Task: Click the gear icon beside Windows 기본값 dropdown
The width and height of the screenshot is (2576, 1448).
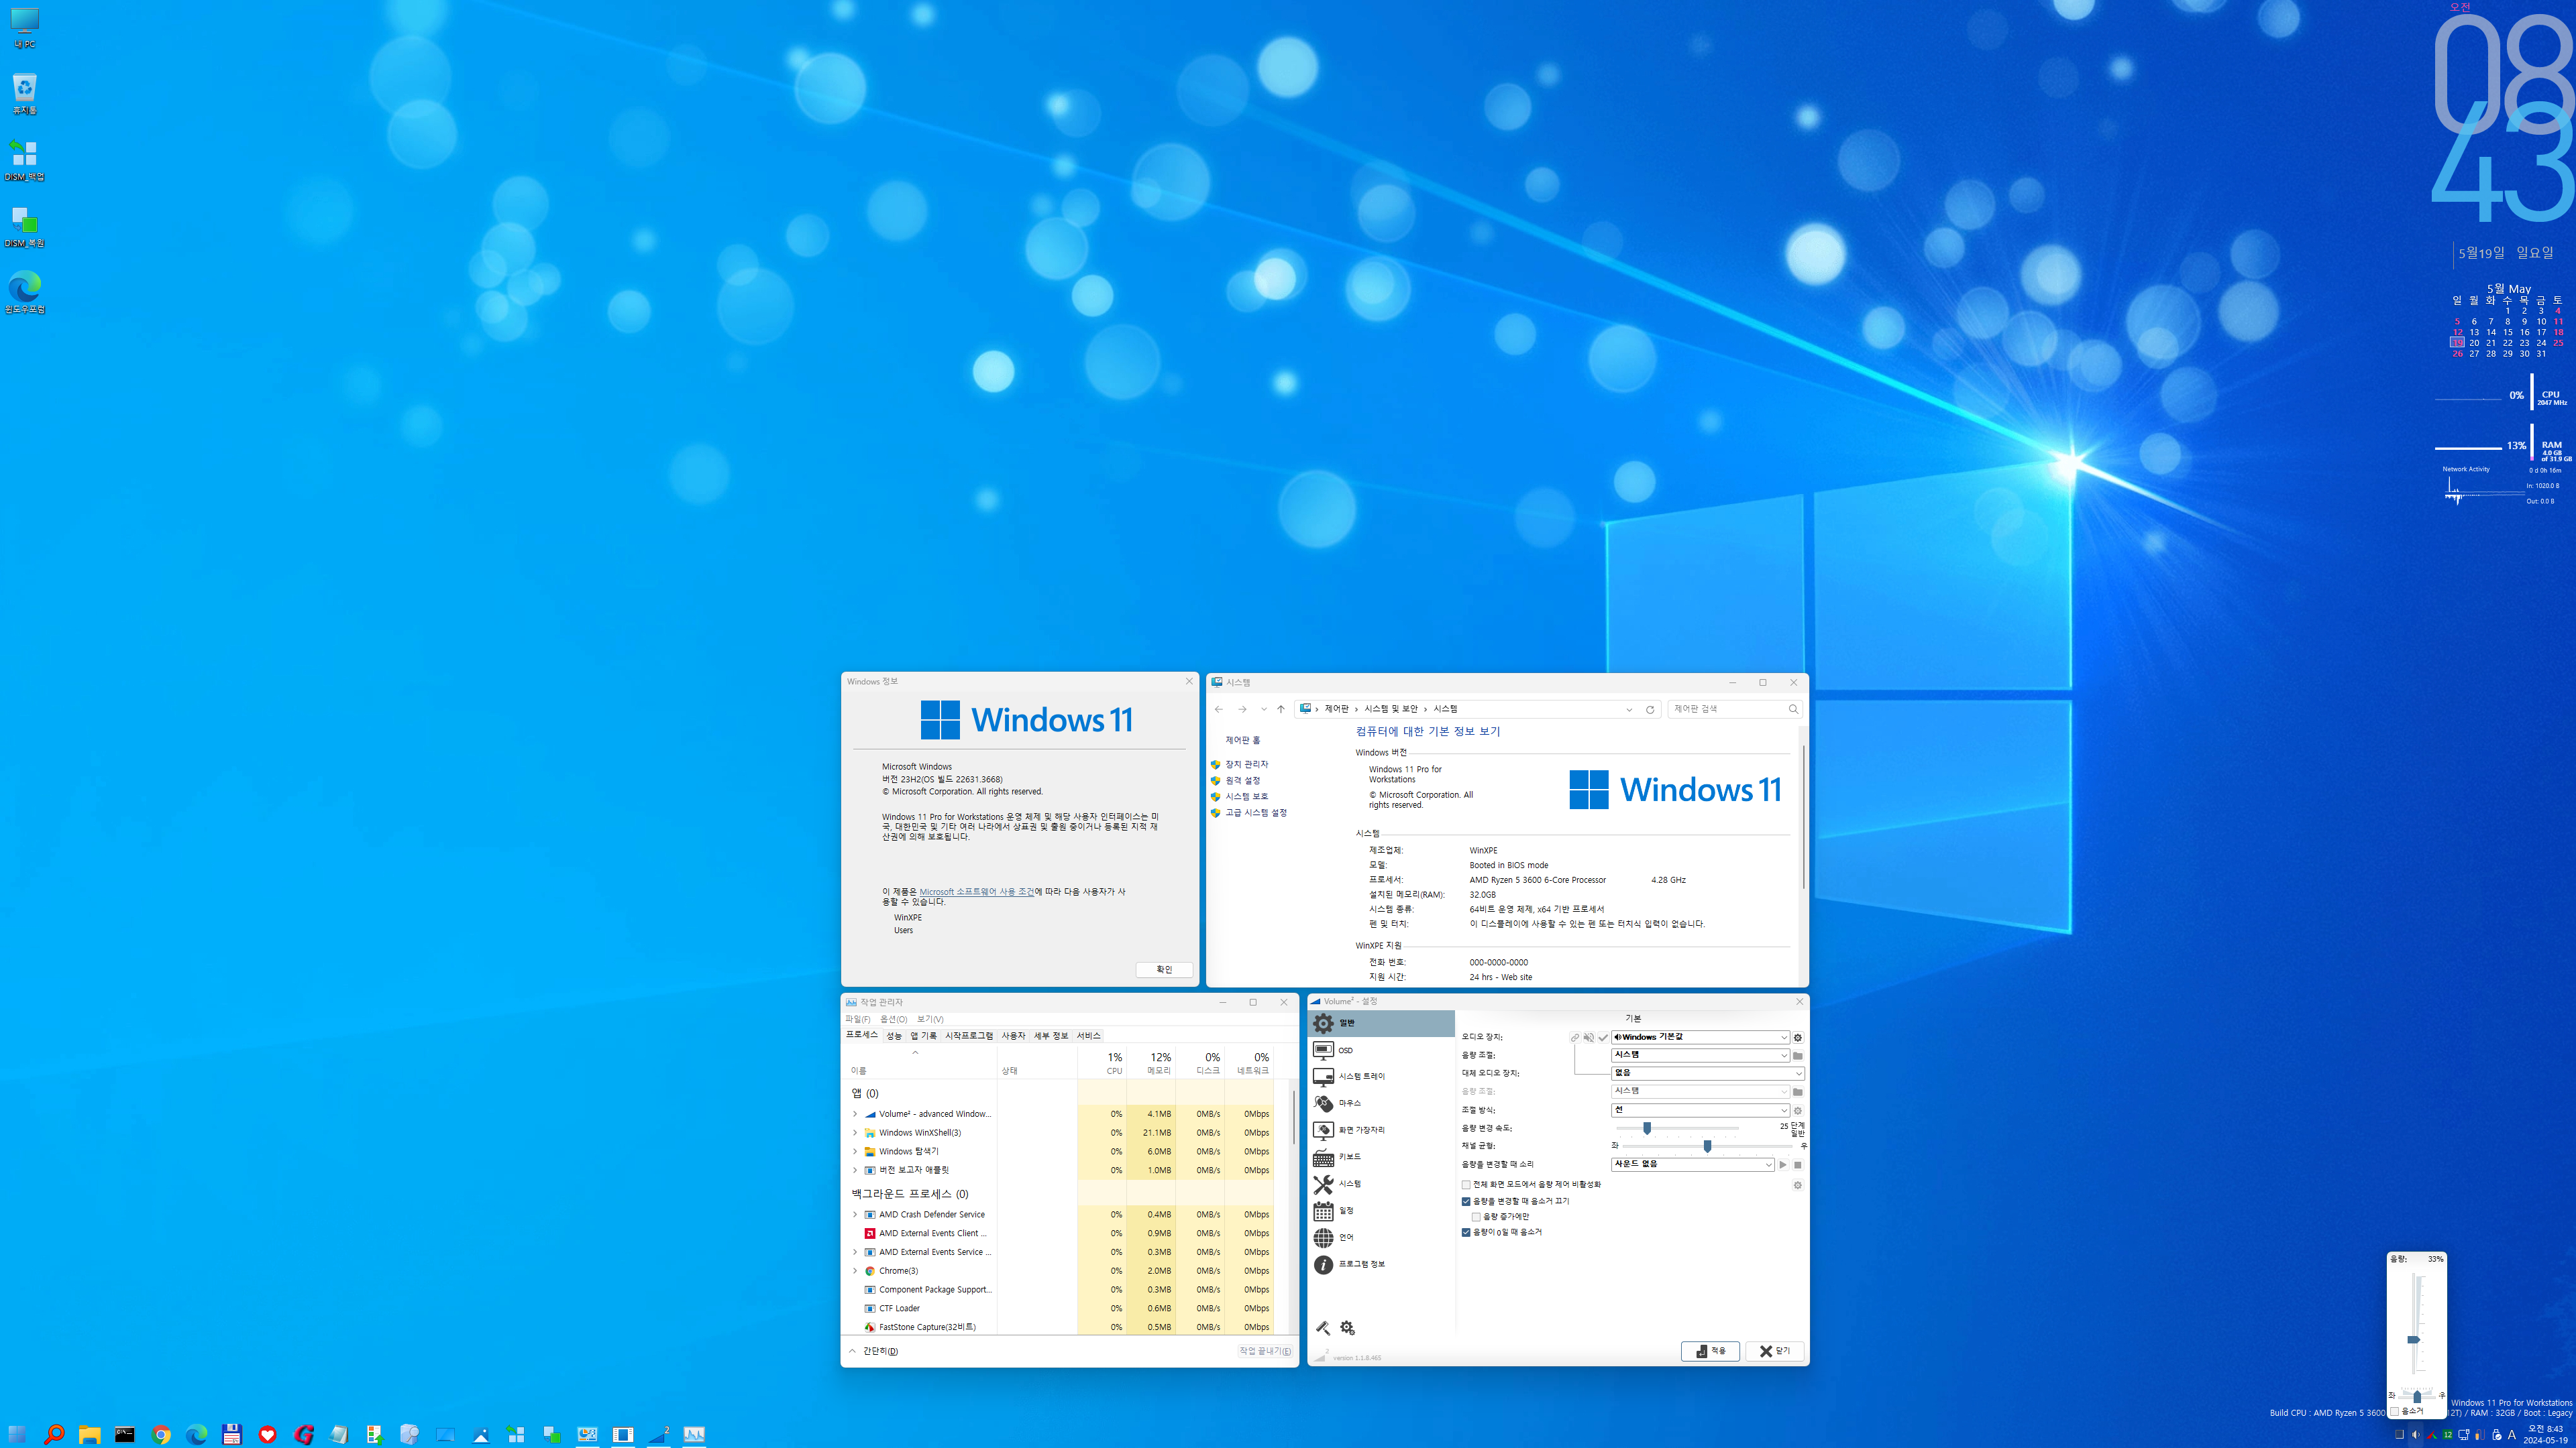Action: coord(1797,1037)
